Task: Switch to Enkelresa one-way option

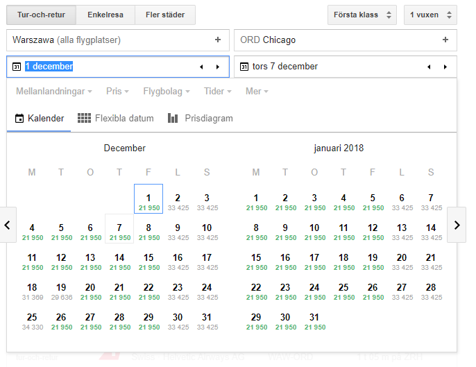Action: pos(105,15)
